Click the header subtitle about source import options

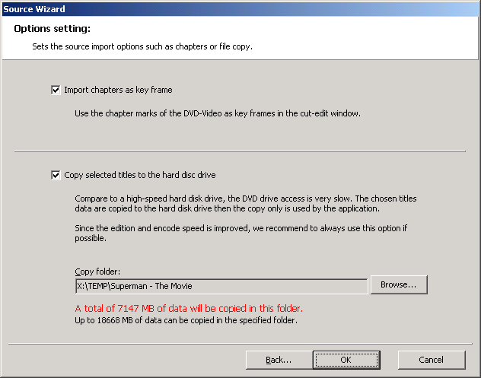142,46
